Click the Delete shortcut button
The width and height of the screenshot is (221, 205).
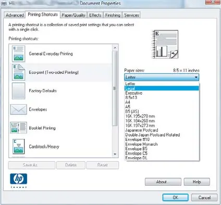point(71,165)
